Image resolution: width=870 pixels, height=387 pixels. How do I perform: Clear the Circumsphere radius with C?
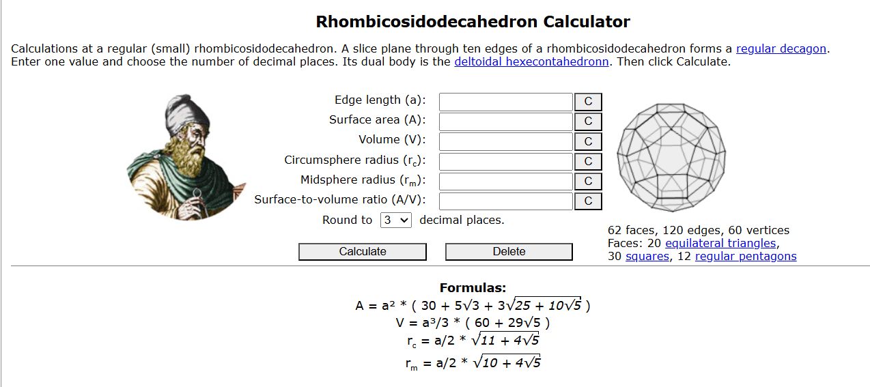point(588,162)
